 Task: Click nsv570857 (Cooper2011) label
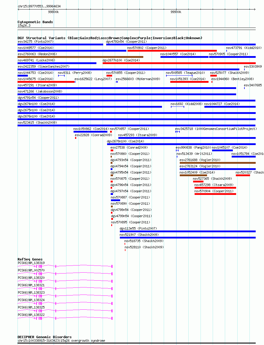click(129, 129)
